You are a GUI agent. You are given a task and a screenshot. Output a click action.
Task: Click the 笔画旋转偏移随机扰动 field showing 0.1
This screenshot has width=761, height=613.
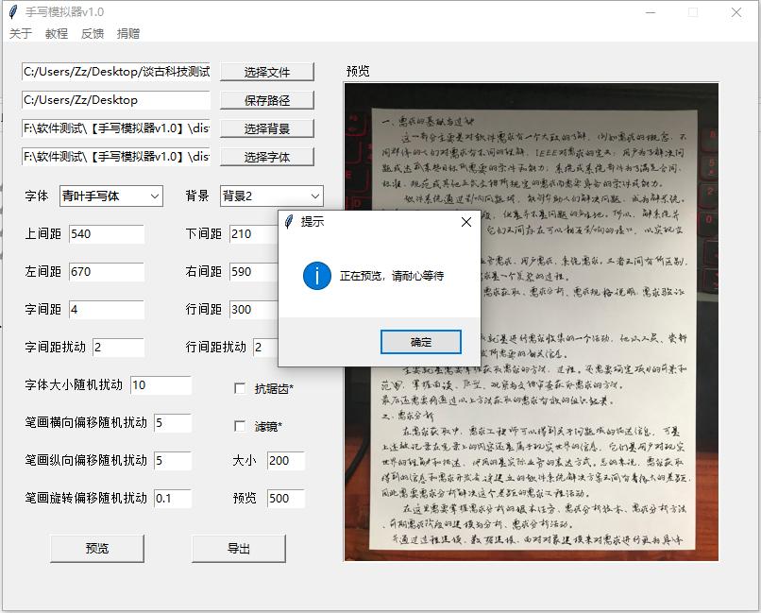click(172, 499)
